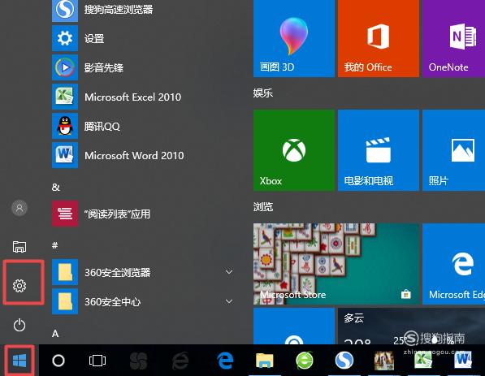Open the “阅读列表”应用 entry

coord(142,214)
